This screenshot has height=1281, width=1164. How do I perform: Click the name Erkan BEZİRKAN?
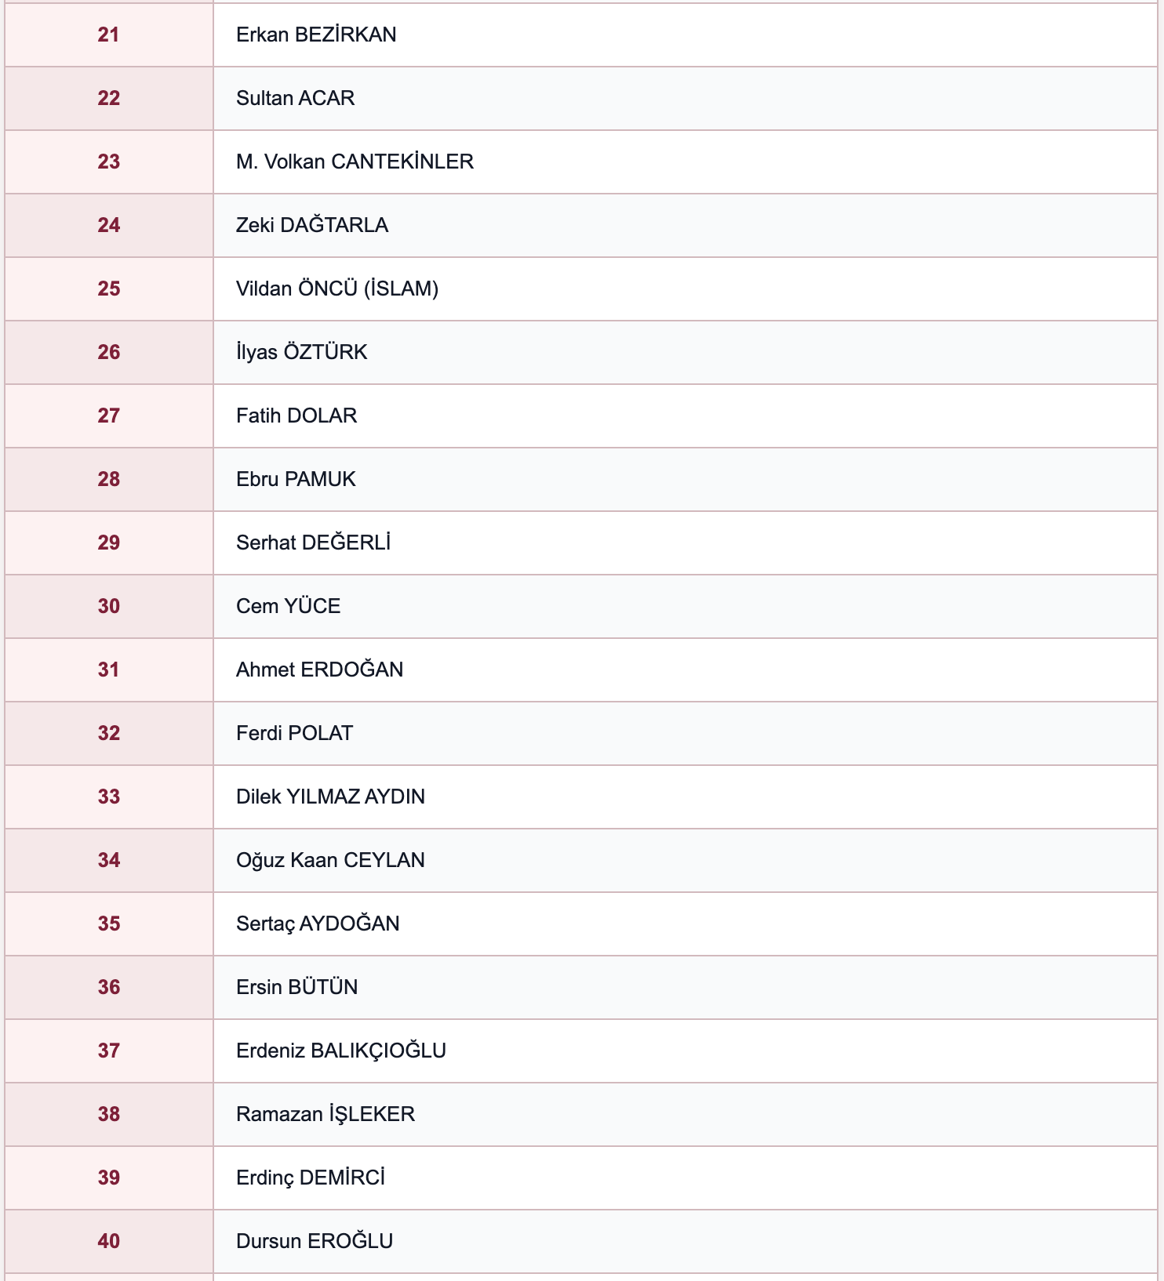[x=316, y=34]
